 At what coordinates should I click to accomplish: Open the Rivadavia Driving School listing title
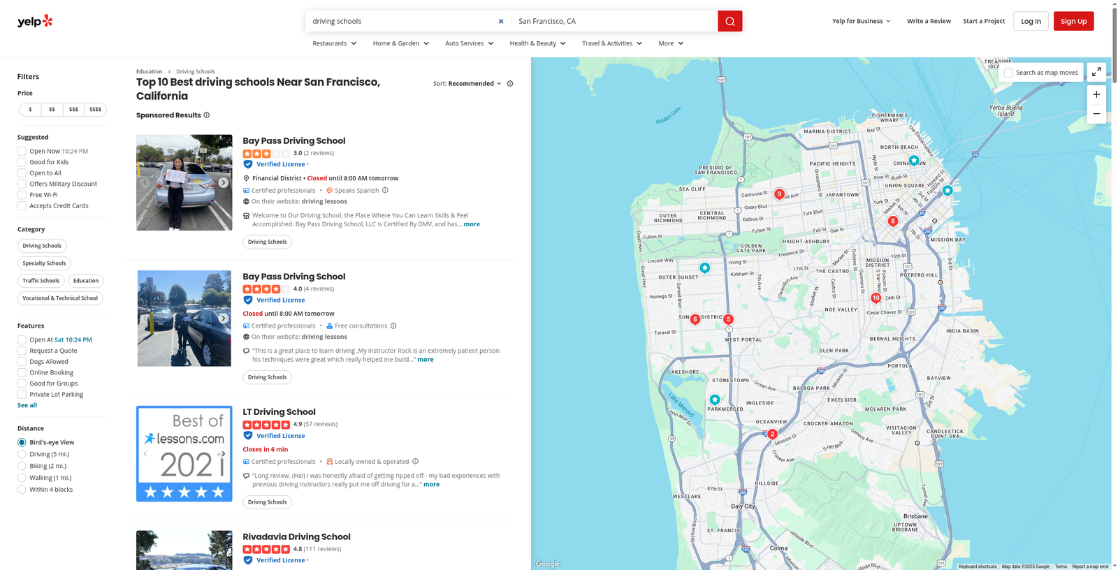click(x=296, y=537)
